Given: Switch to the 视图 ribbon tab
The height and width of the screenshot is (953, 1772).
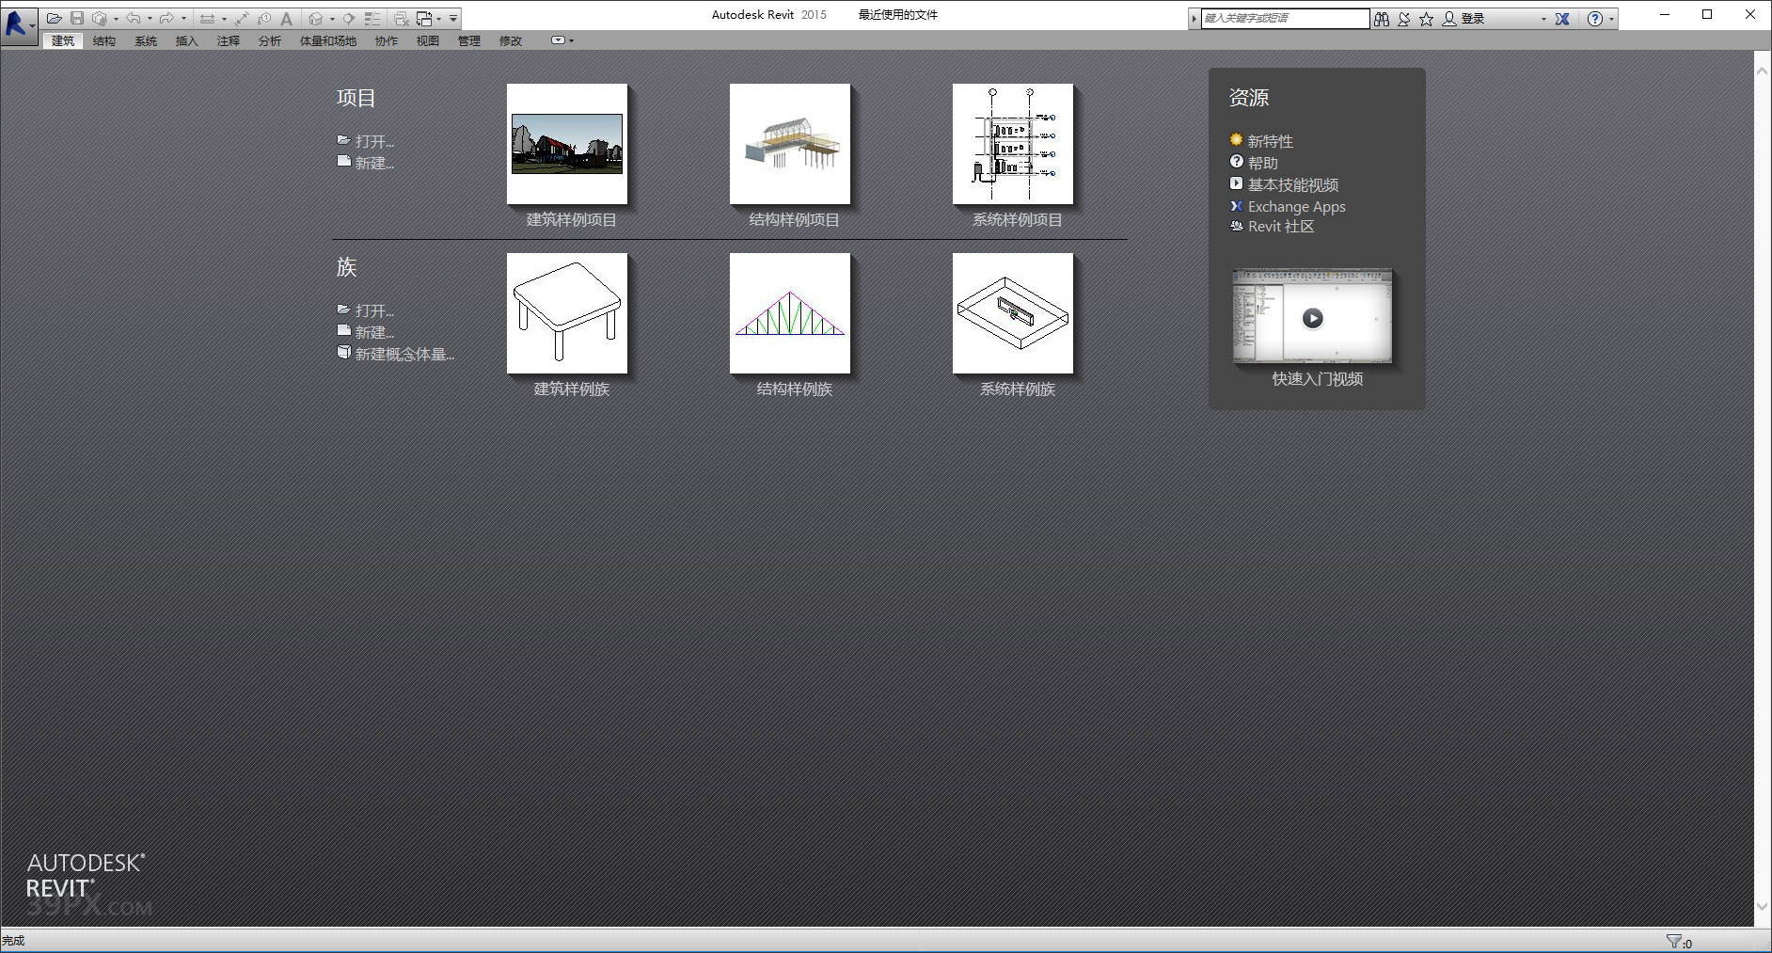Looking at the screenshot, I should click(x=427, y=40).
